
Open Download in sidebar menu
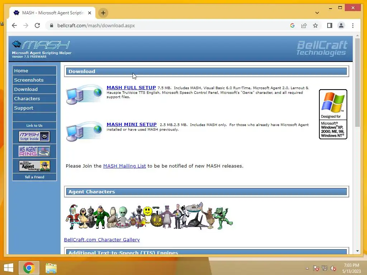pyautogui.click(x=34, y=89)
